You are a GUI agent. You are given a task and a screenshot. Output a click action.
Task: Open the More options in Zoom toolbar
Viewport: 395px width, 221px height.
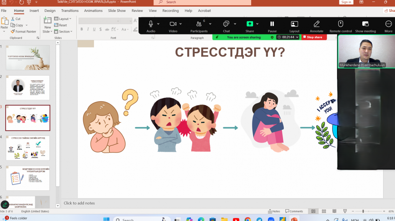tap(388, 24)
